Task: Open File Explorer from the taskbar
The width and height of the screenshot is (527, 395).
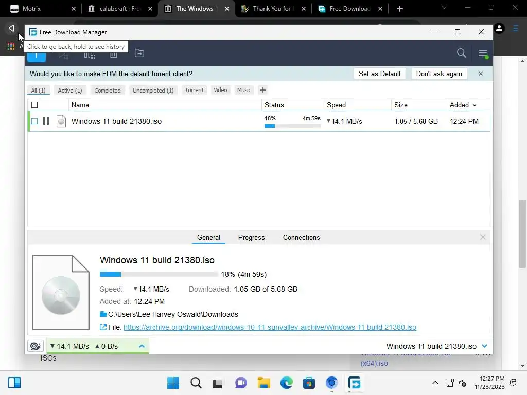Action: pyautogui.click(x=264, y=383)
